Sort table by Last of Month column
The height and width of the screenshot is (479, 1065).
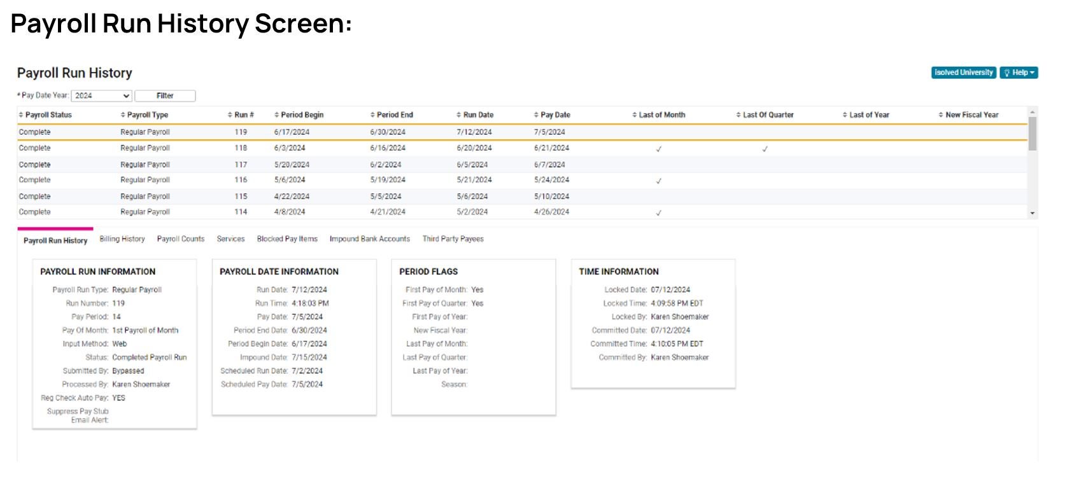(658, 115)
